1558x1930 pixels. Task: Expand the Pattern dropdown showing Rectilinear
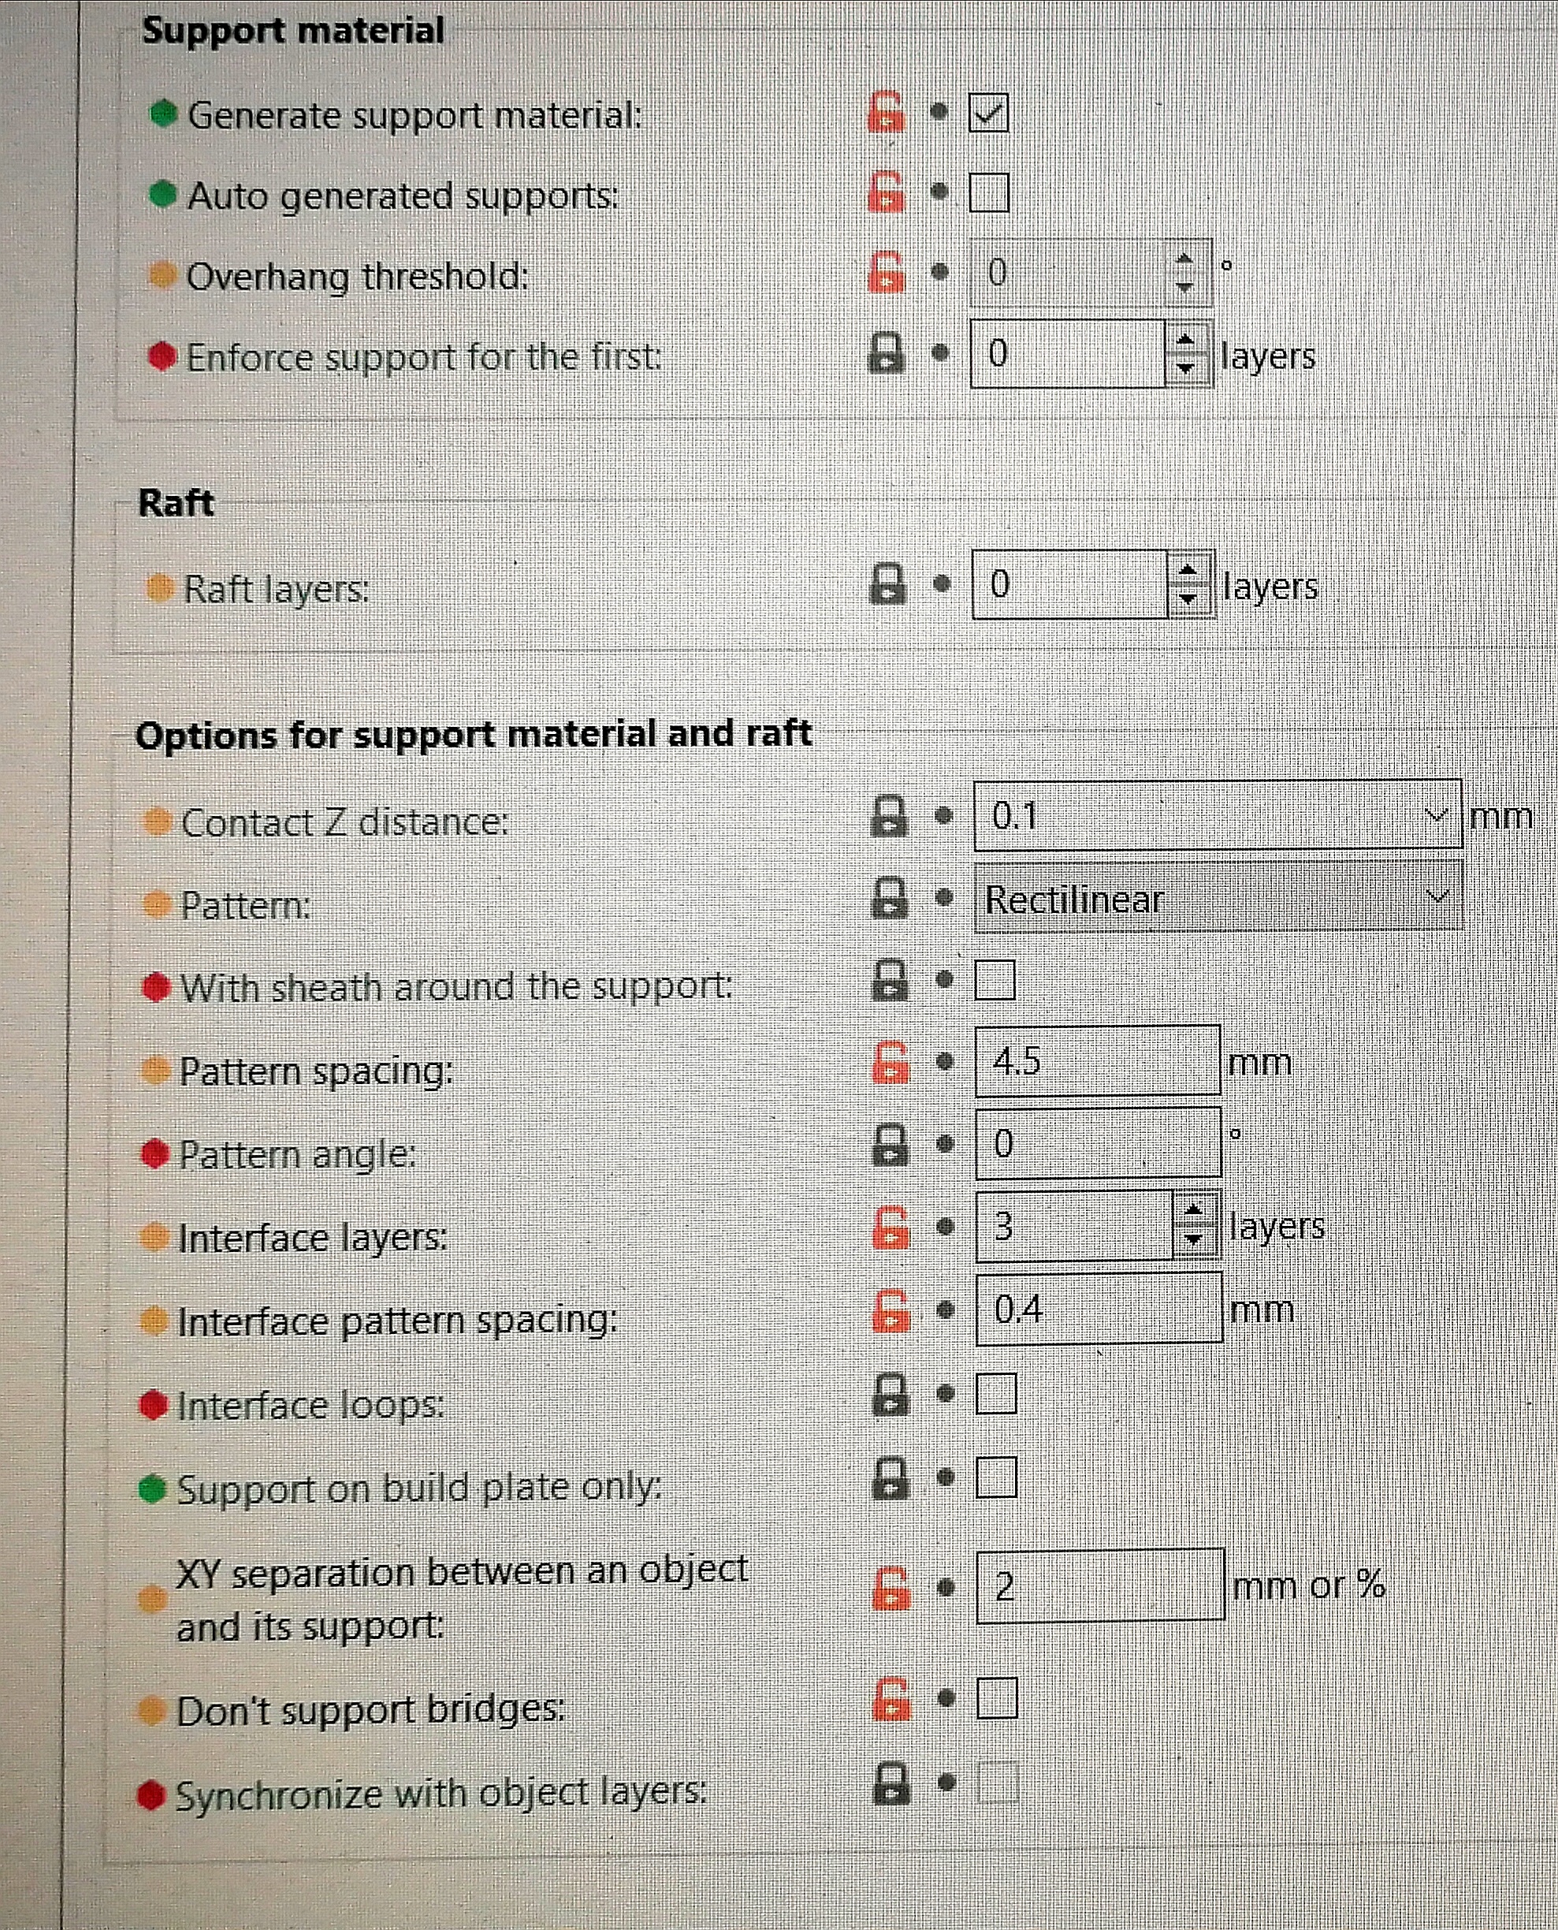(x=1437, y=896)
